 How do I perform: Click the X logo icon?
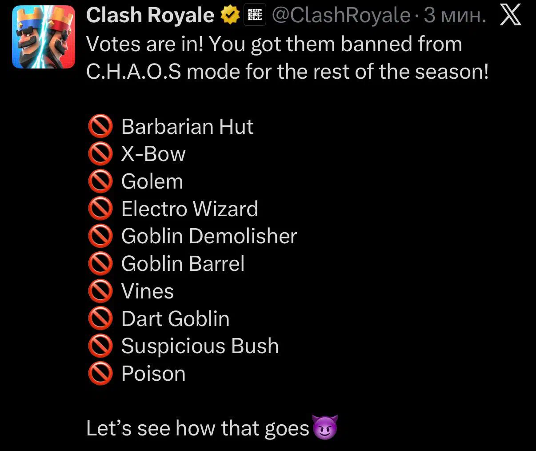[511, 16]
